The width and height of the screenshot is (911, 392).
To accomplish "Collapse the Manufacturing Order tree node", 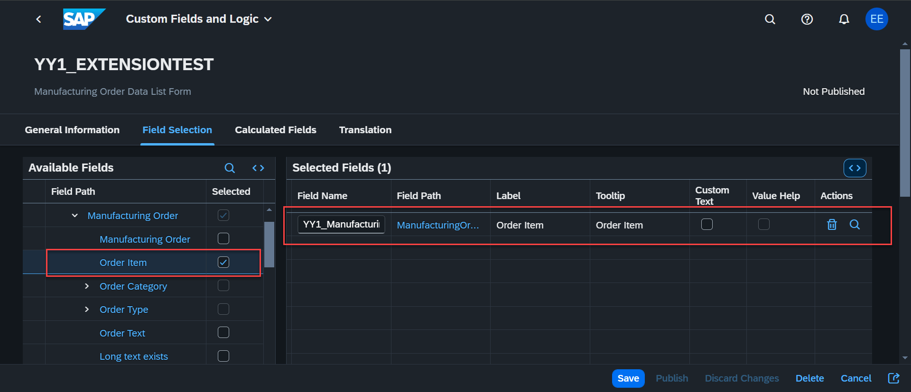I will pos(74,216).
